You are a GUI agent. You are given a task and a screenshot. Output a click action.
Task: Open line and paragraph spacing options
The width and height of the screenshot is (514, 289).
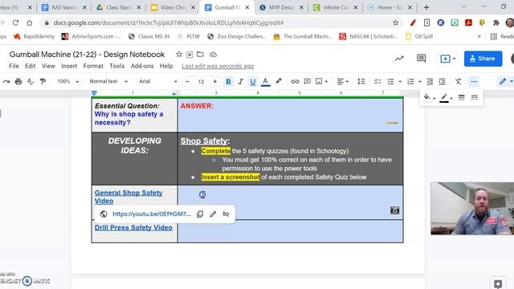(361, 82)
